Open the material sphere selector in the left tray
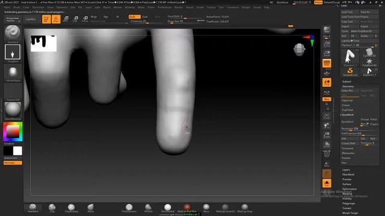Viewport: 385px width, 216px height. (13, 110)
